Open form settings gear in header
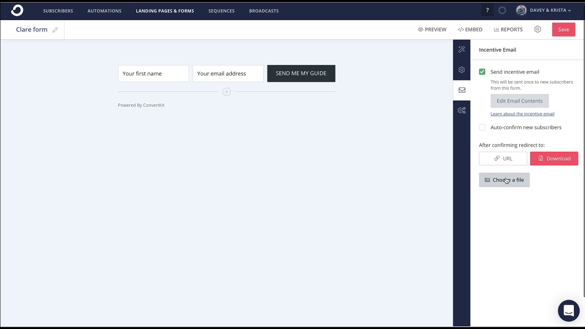The width and height of the screenshot is (585, 329). (x=537, y=29)
